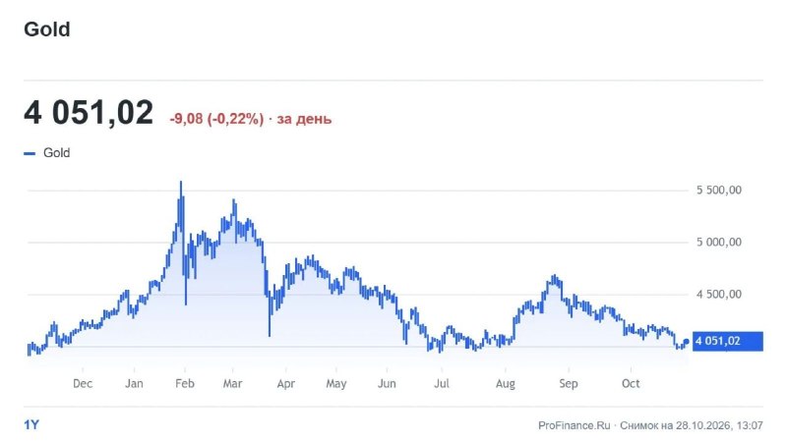This screenshot has height=442, width=787.
Task: Click the 4 500,00 price axis label
Action: pyautogui.click(x=719, y=294)
